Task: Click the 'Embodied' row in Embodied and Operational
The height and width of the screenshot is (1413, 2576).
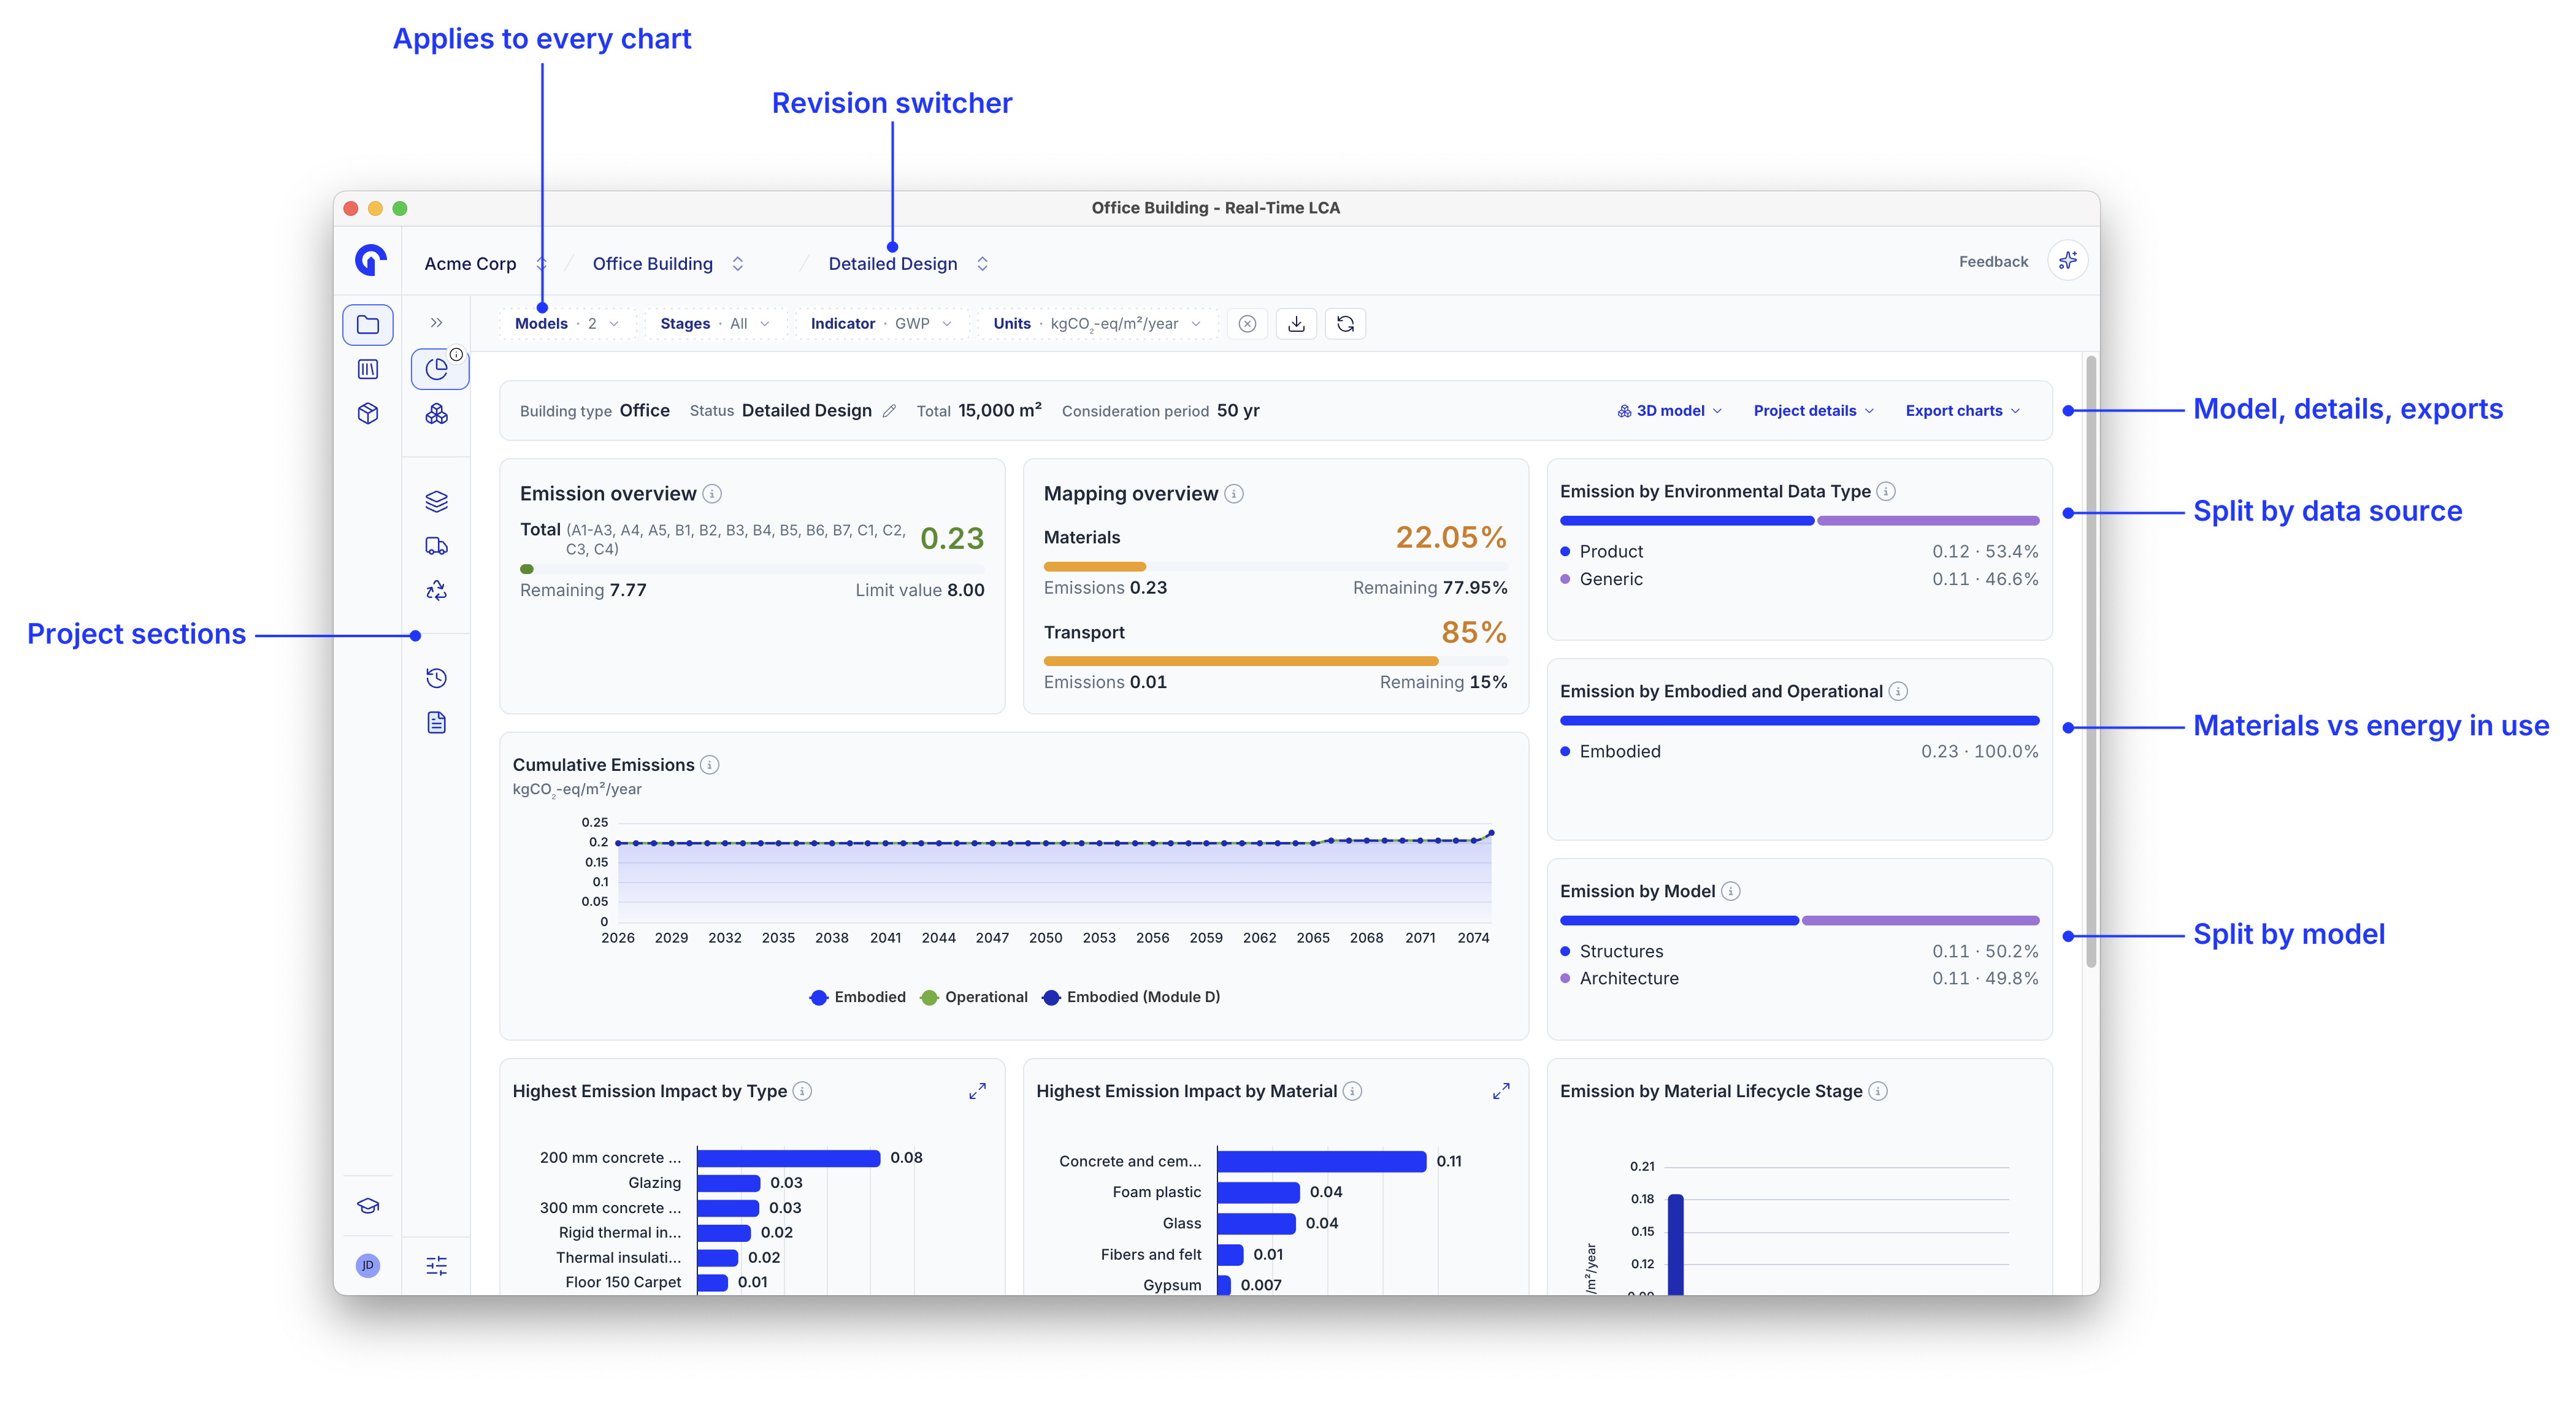Action: pyautogui.click(x=1799, y=751)
